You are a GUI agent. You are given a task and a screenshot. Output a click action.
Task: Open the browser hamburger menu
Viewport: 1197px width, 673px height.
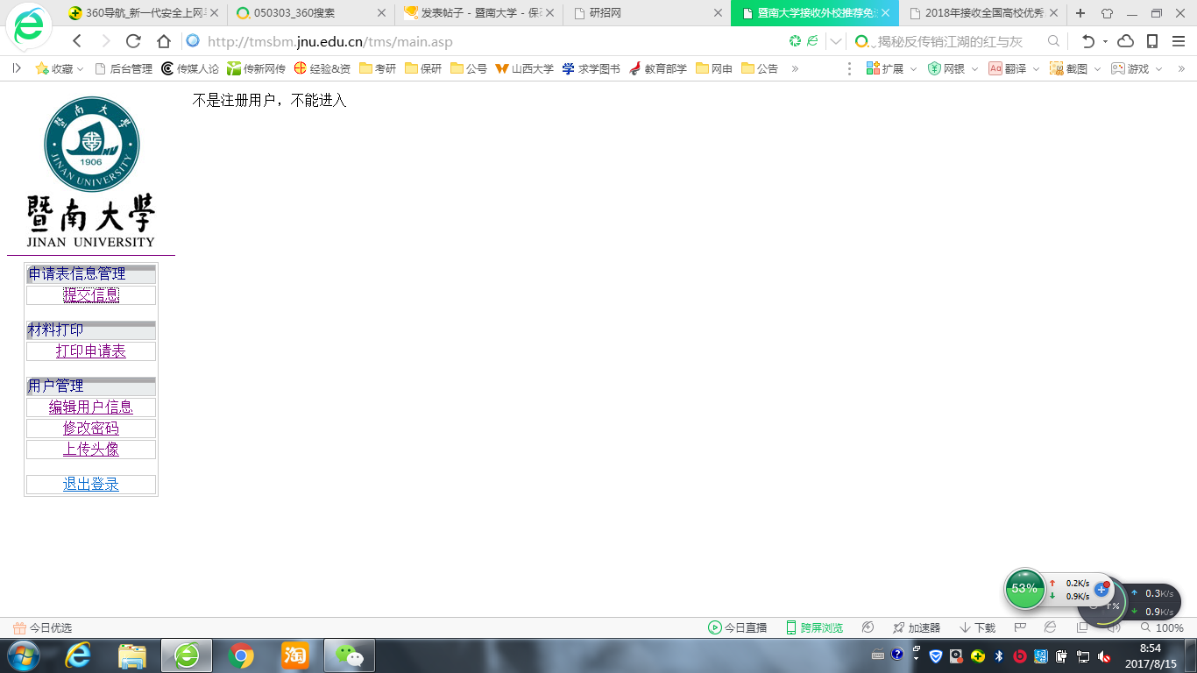[1178, 41]
